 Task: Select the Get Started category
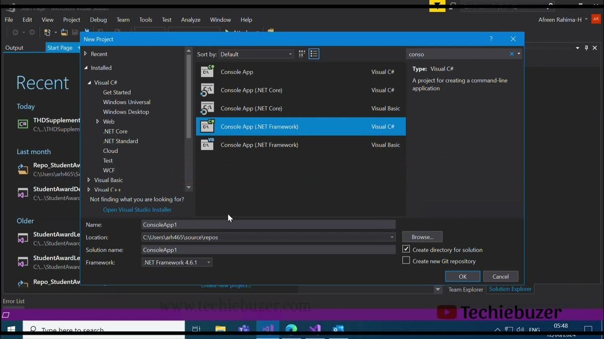click(x=117, y=92)
